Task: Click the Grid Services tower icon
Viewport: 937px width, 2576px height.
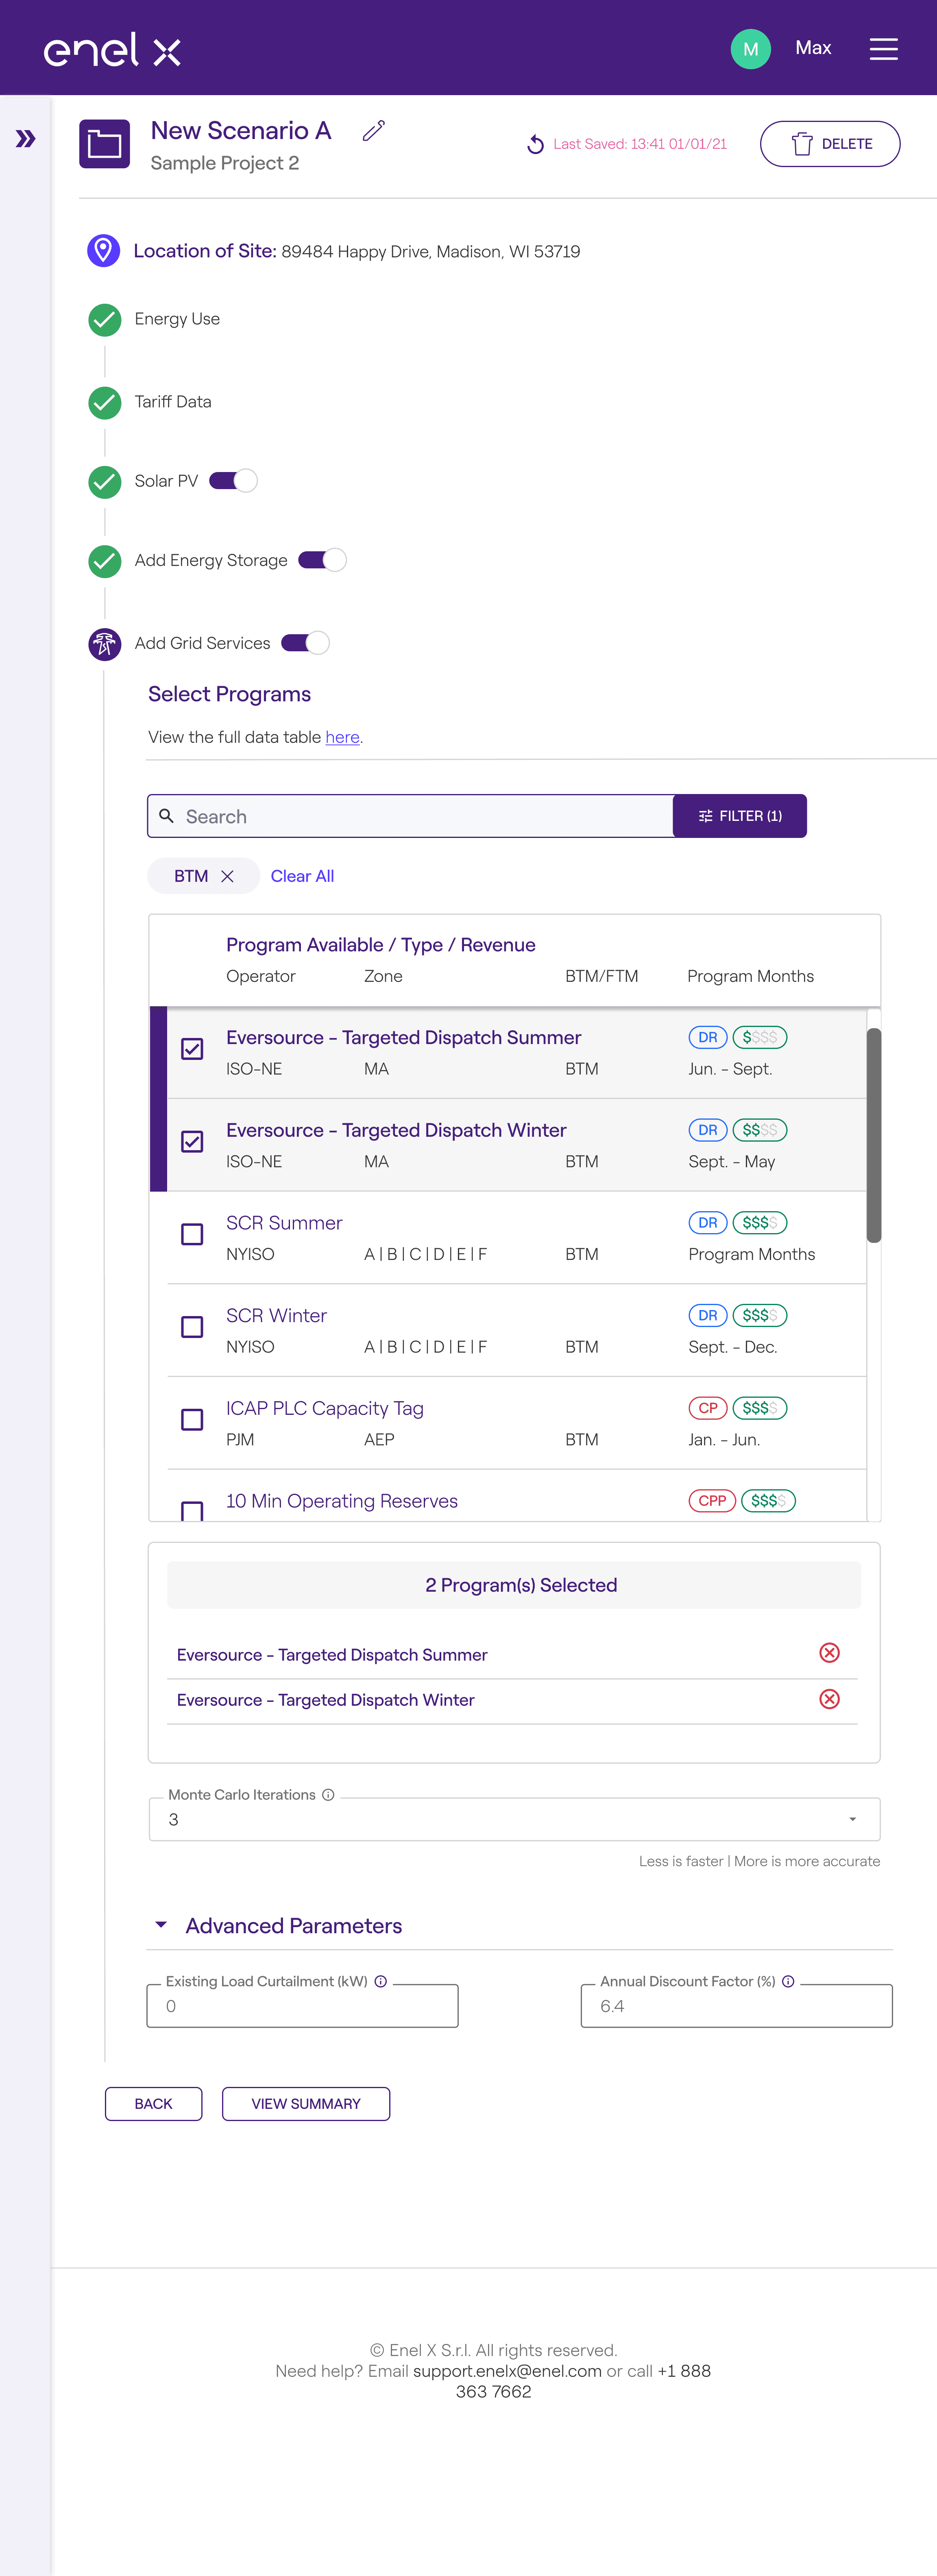Action: coord(104,644)
